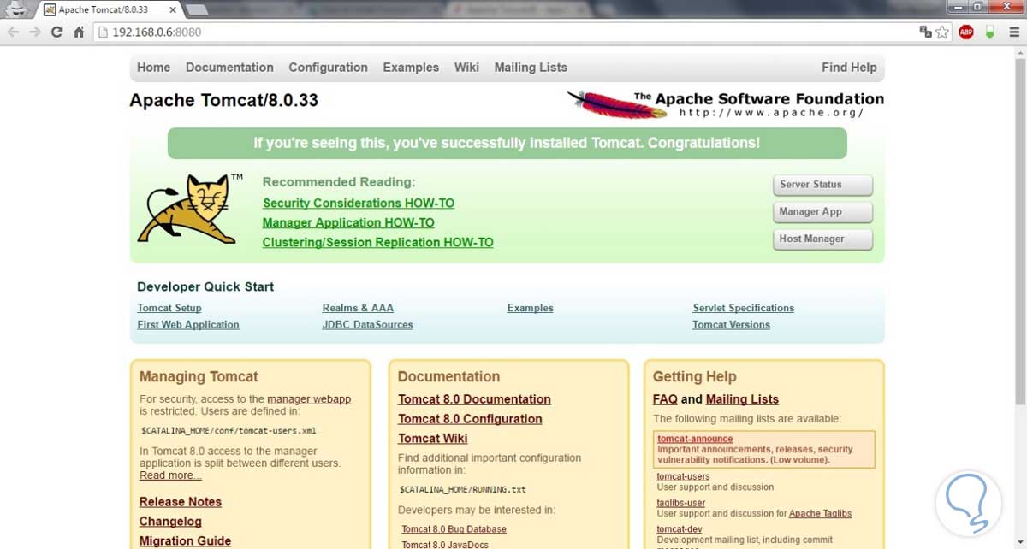Screen dimensions: 1027x549
Task: Open Mailing Lists in the nav bar
Action: pyautogui.click(x=531, y=68)
